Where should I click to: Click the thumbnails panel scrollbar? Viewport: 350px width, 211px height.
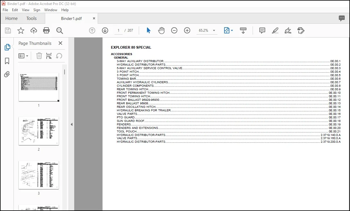[65, 72]
